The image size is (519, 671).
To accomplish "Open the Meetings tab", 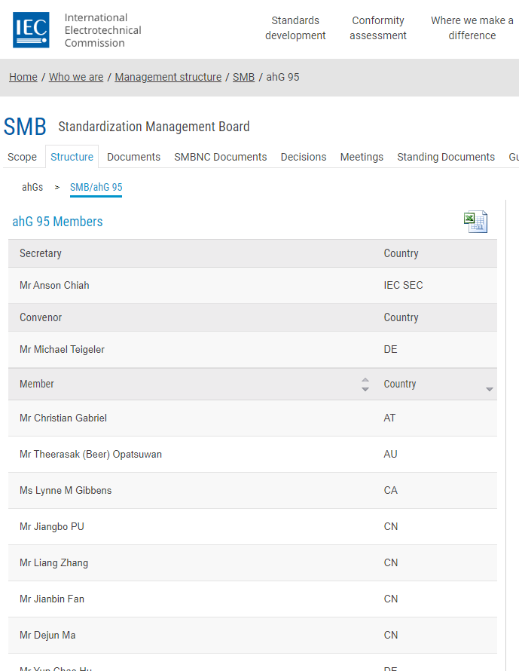I will click(362, 157).
